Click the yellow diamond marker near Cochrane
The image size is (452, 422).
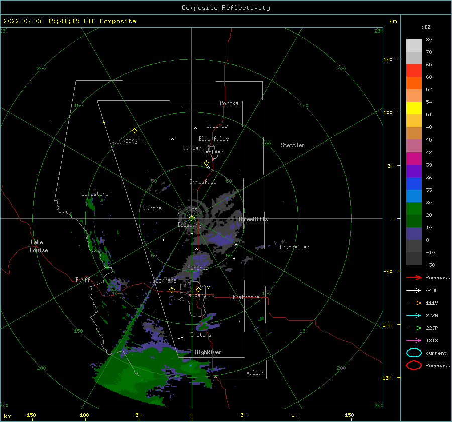172,290
